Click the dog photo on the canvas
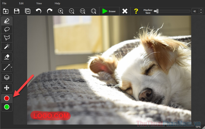The height and width of the screenshot is (129, 205). pyautogui.click(x=109, y=70)
